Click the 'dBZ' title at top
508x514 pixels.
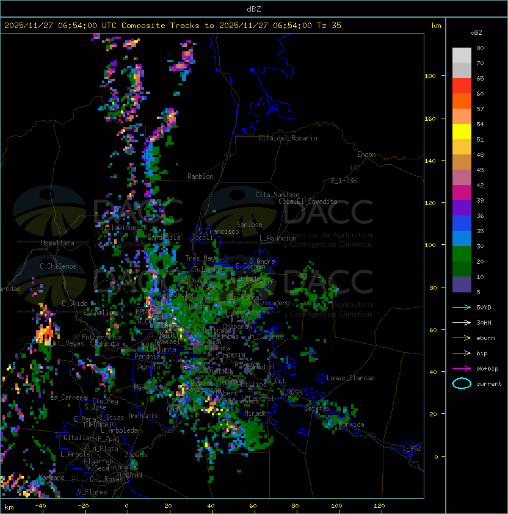coord(254,9)
